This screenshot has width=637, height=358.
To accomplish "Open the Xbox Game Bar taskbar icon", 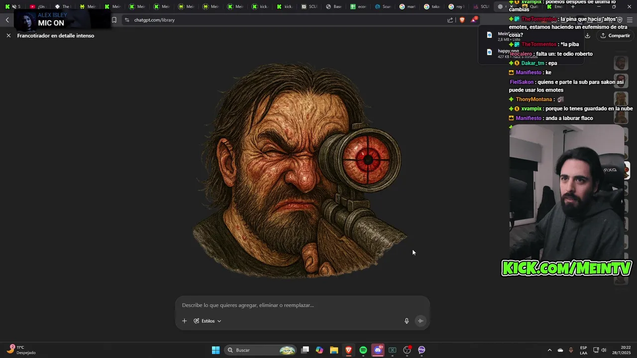I will pyautogui.click(x=392, y=350).
